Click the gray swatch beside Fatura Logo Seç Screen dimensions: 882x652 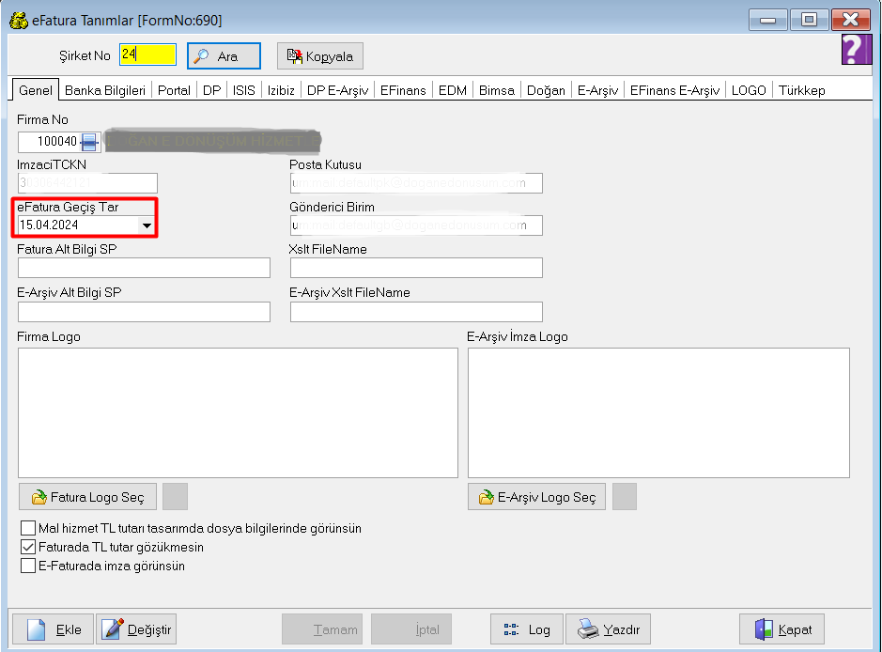coord(175,496)
